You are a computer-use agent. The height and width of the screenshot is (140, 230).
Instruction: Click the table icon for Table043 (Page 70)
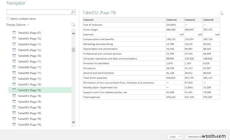point(14,39)
